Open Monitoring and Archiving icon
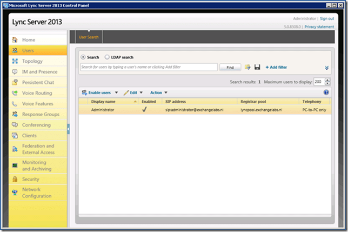The height and width of the screenshot is (232, 348). pyautogui.click(x=15, y=165)
